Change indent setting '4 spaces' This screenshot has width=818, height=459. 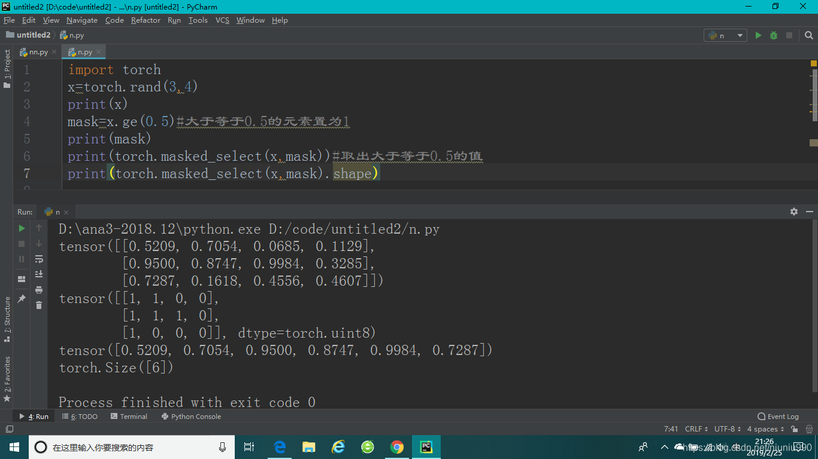coord(765,429)
